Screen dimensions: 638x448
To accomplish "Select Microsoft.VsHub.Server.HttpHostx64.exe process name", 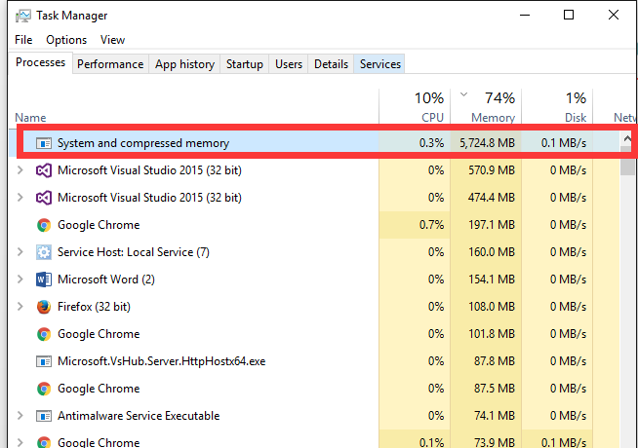I will pyautogui.click(x=162, y=361).
